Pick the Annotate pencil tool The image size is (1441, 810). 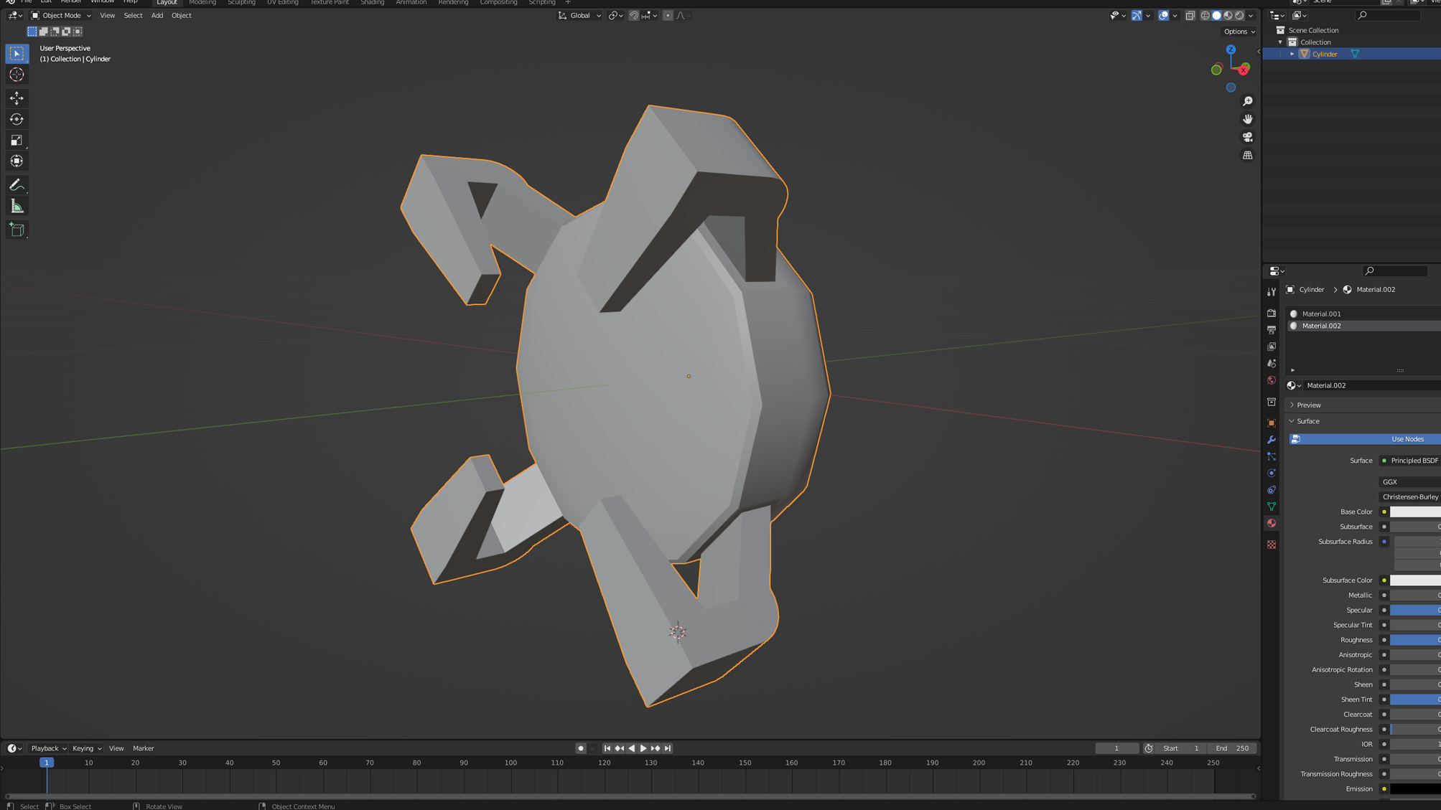[17, 185]
